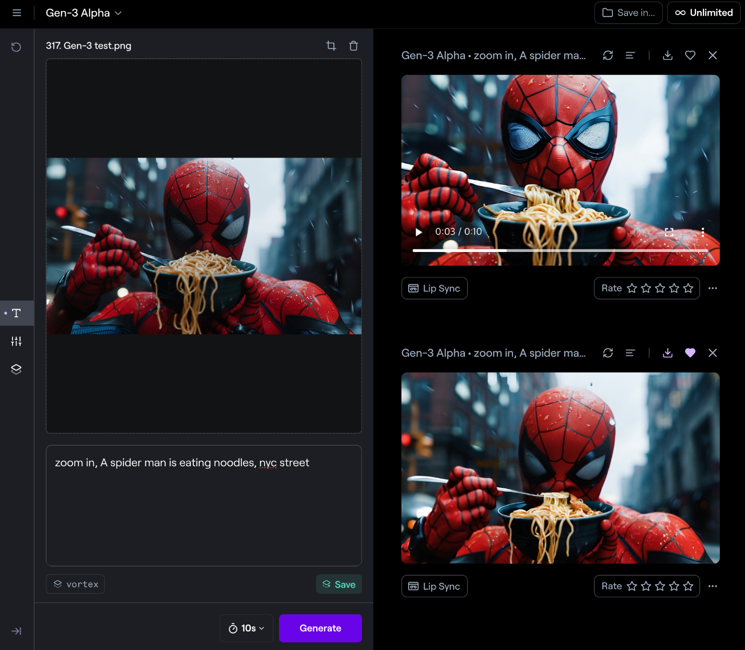
Task: Remove the first result with X icon
Action: pos(712,55)
